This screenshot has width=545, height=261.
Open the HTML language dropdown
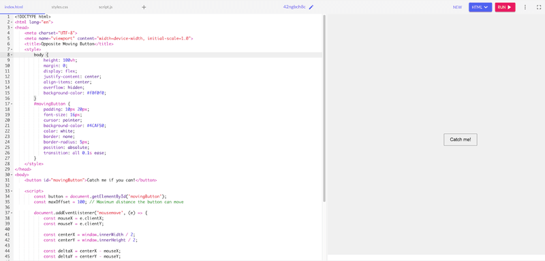point(480,7)
